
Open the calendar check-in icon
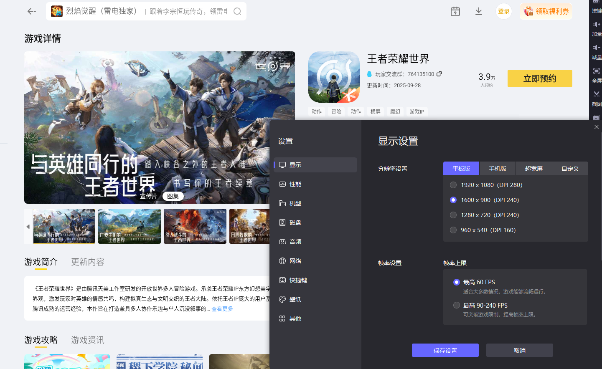pos(455,11)
